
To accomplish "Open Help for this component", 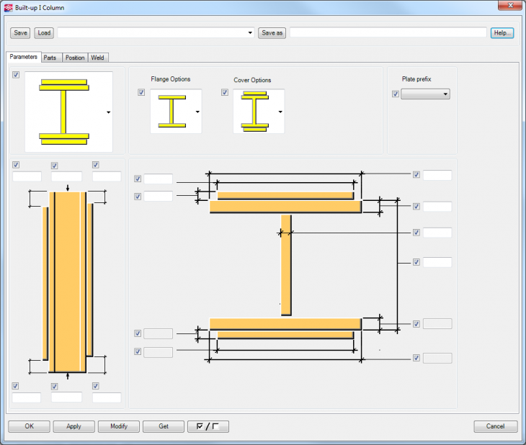I will point(502,33).
